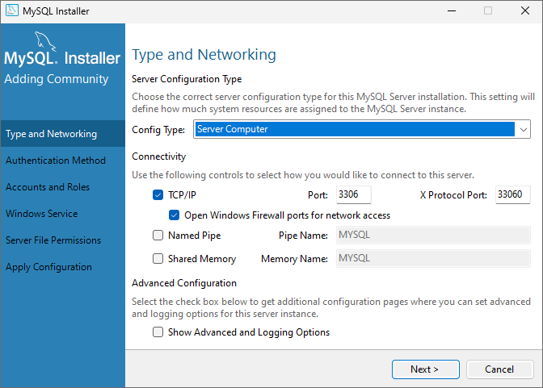Click the disabled Memory Name field
Viewport: 543px width, 388px height.
pos(433,258)
